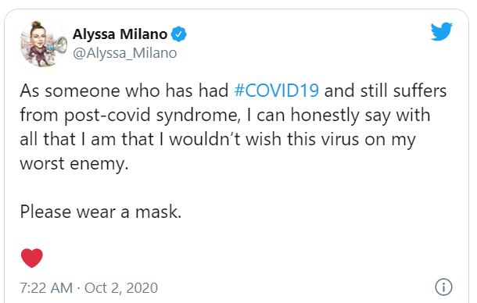The image size is (477, 303).
Task: Click the Twitter bird logo
Action: (x=441, y=31)
